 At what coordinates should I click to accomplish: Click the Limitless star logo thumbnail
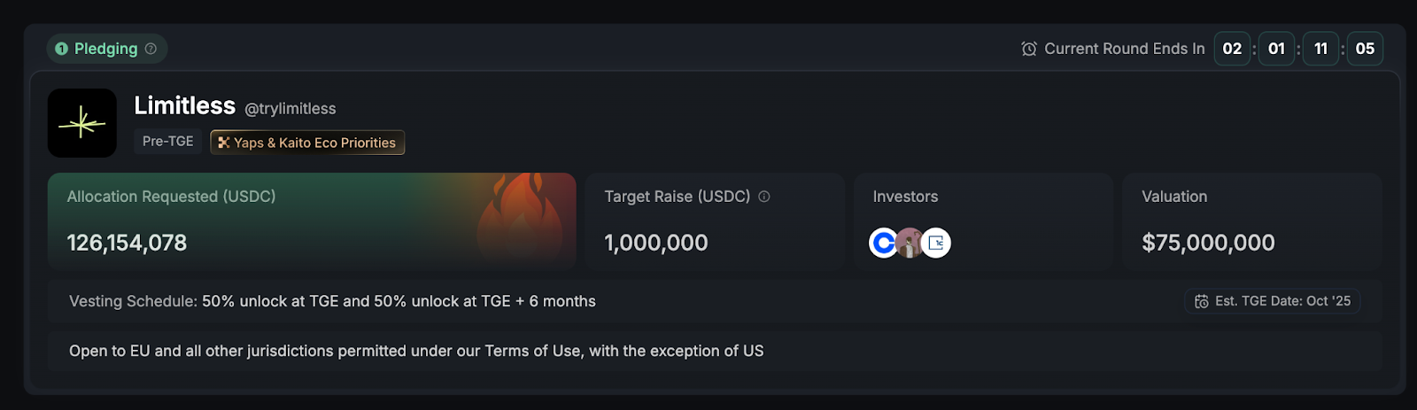click(82, 123)
